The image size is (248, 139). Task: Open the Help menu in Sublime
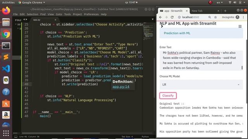coord(103,14)
